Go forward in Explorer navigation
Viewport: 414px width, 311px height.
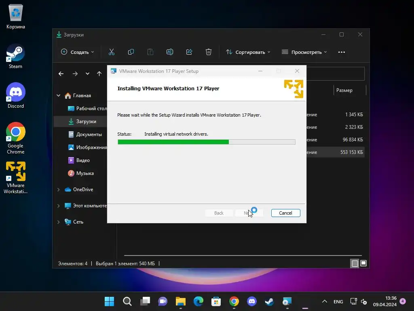click(x=75, y=74)
